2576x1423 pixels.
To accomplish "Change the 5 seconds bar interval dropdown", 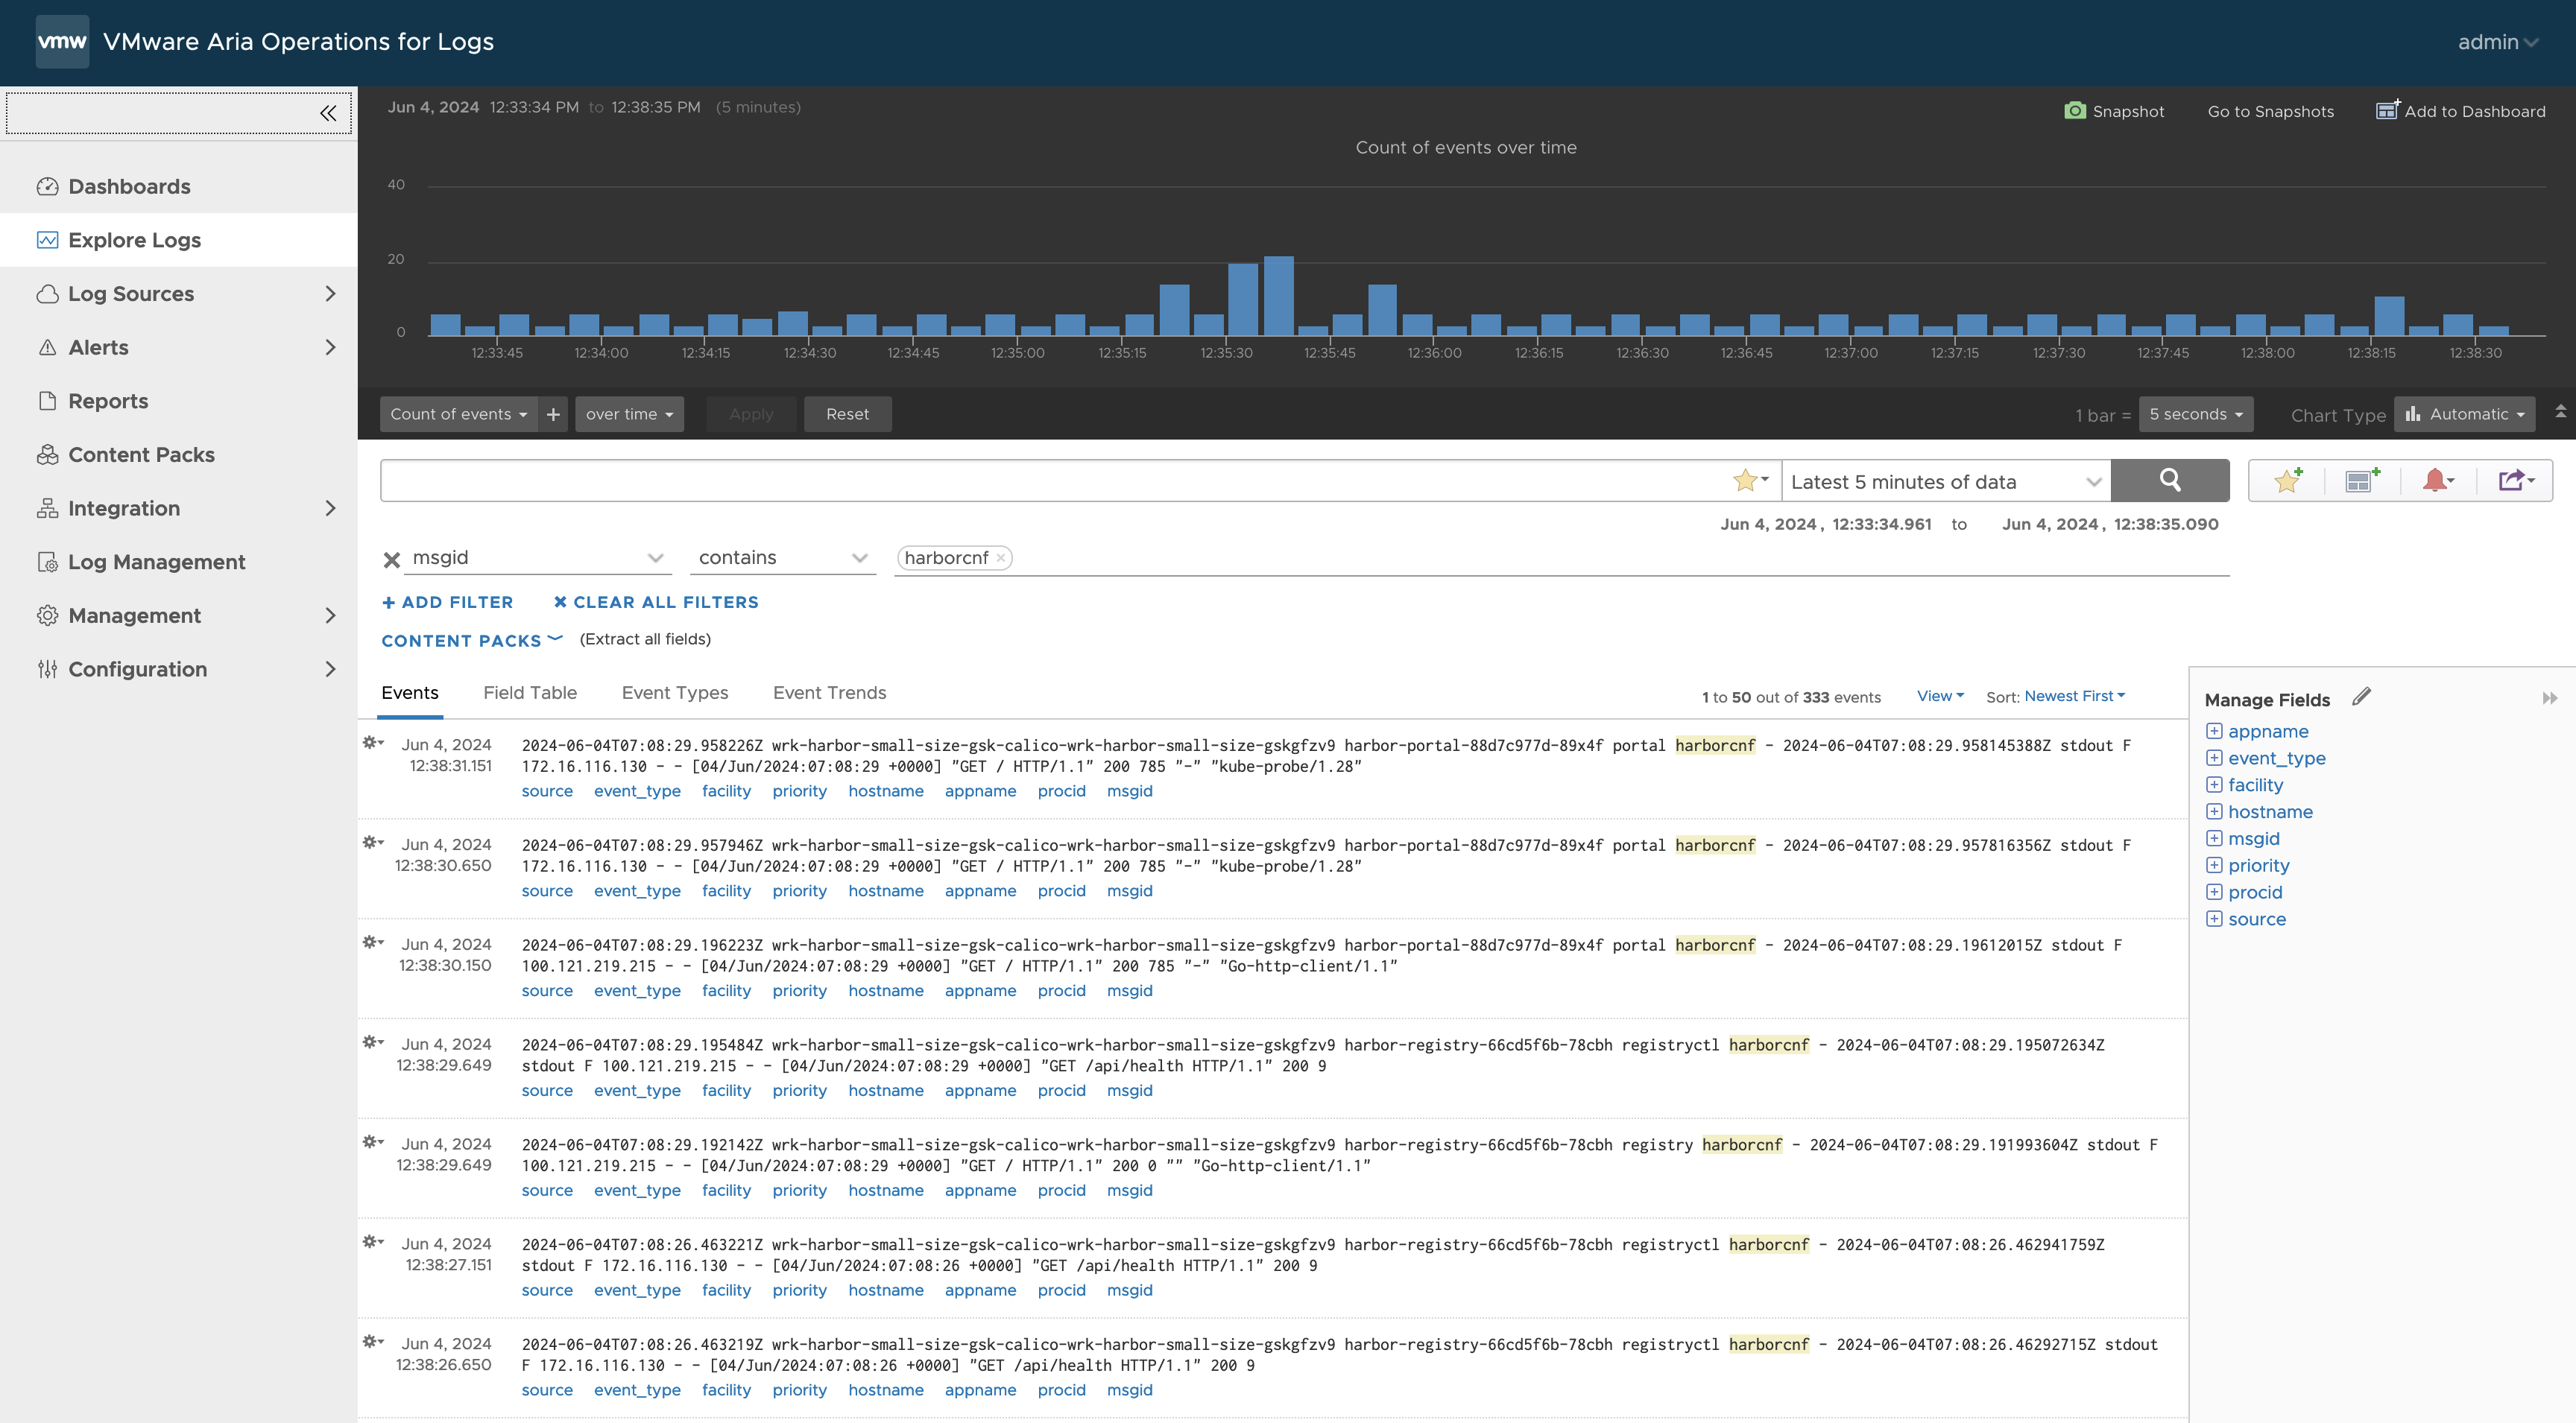I will point(2196,413).
